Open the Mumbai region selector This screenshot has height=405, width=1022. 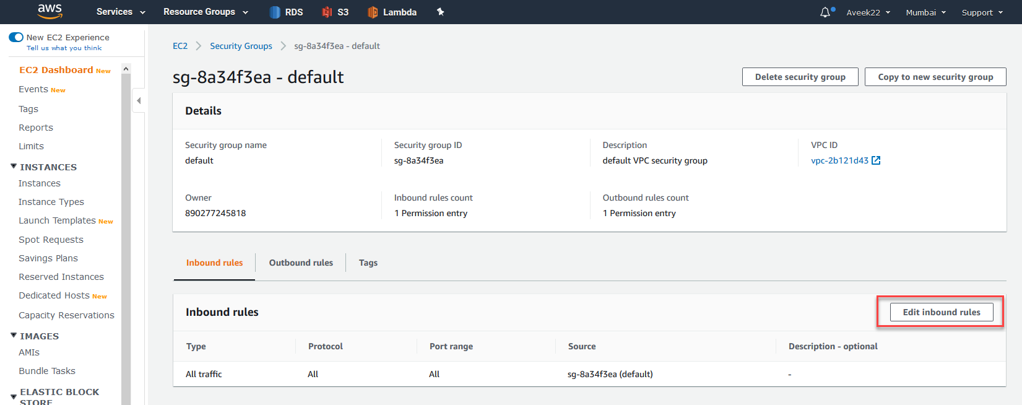tap(925, 12)
